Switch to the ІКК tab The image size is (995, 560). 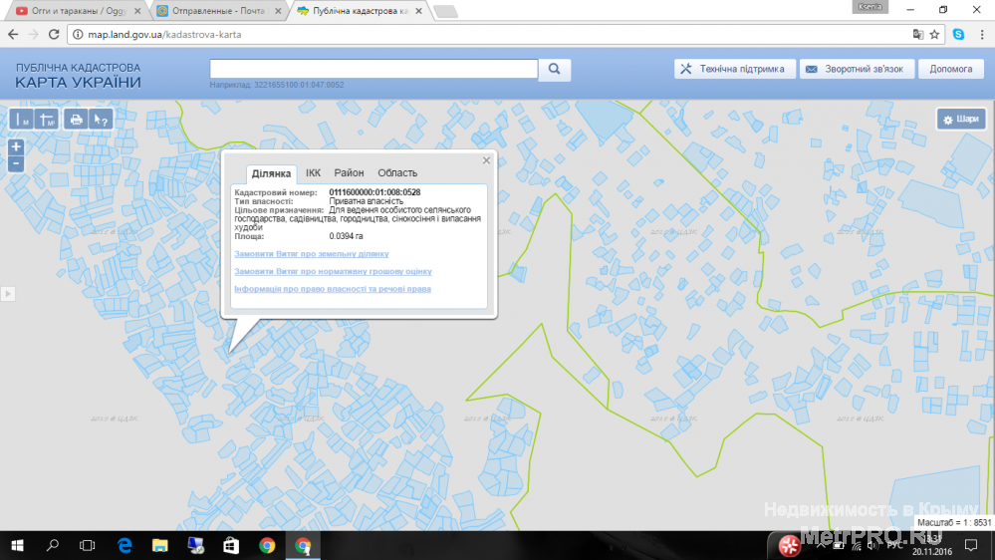coord(313,172)
